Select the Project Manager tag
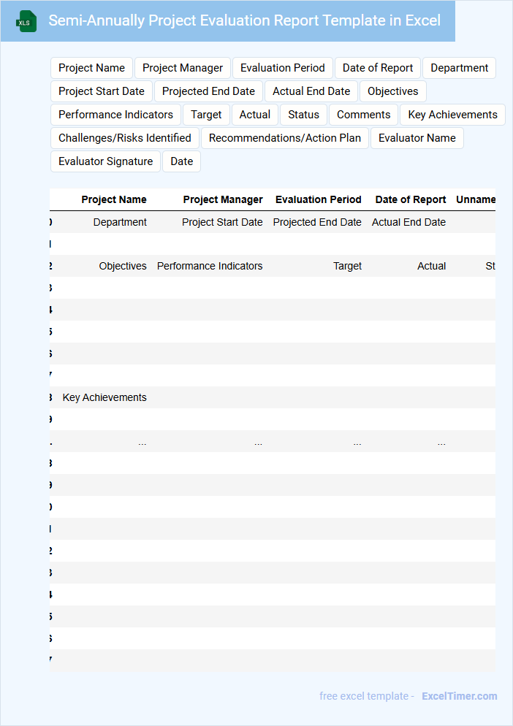The height and width of the screenshot is (726, 513). 183,68
